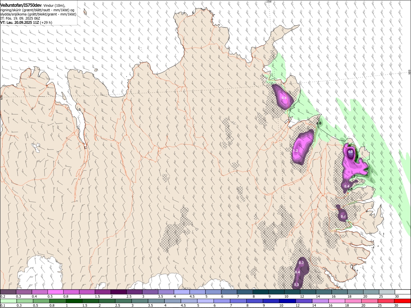Click the lightest green swatch between 0.1 and 0.3
The image size is (411, 308).
(x=8, y=301)
